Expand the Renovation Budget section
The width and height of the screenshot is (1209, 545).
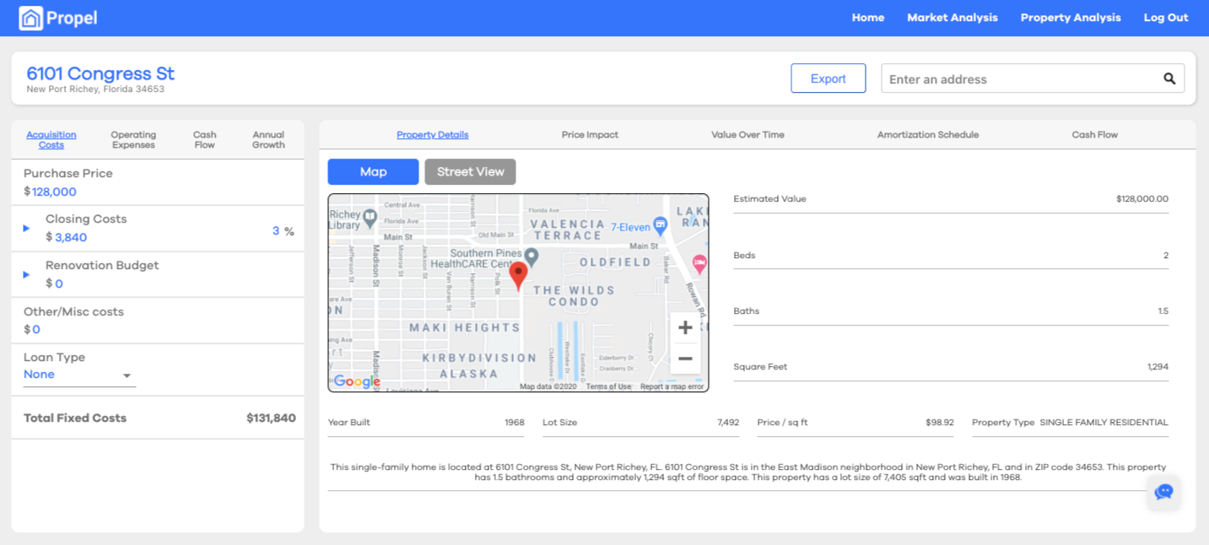tap(26, 274)
